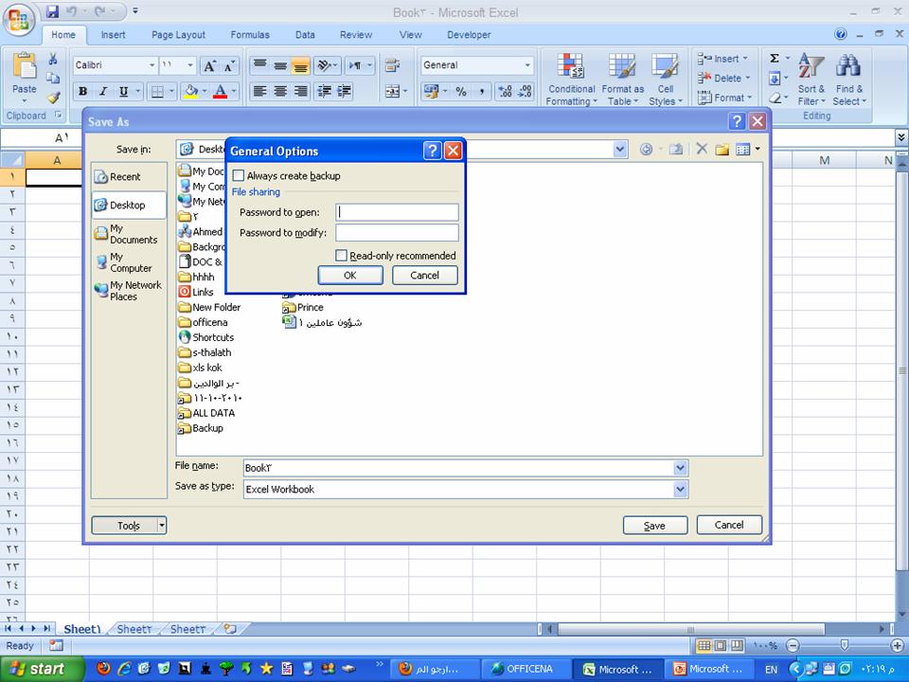Select My Network Places in places bar
This screenshot has width=909, height=682.
click(128, 291)
